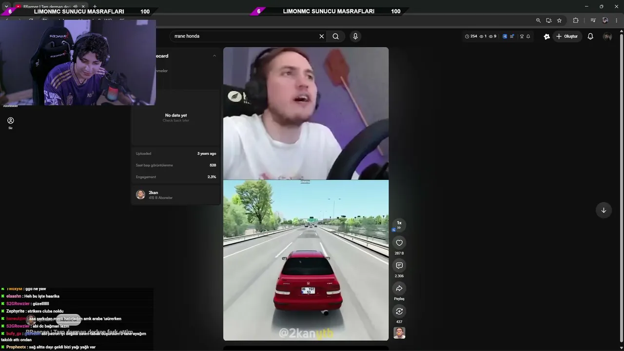
Task: Click the Chrome zoom magnifier icon
Action: (538, 20)
